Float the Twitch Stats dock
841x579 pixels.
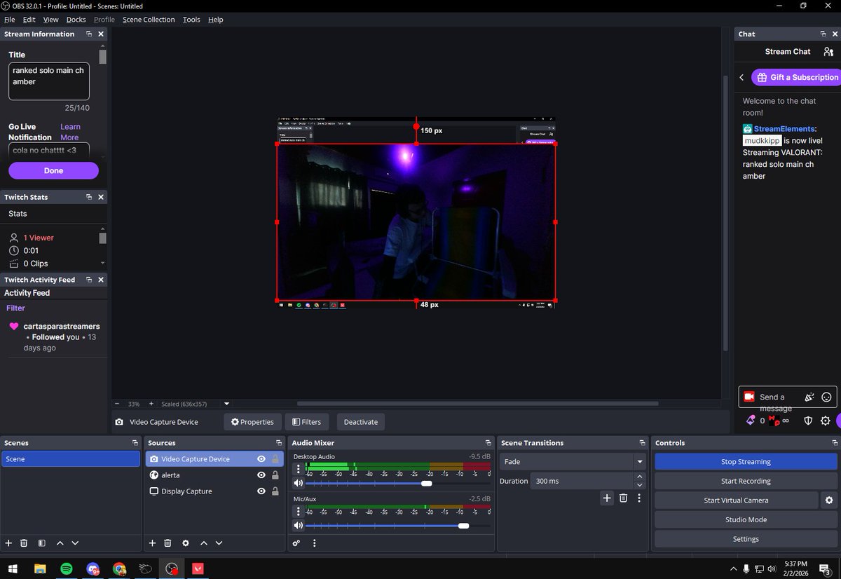tap(89, 197)
